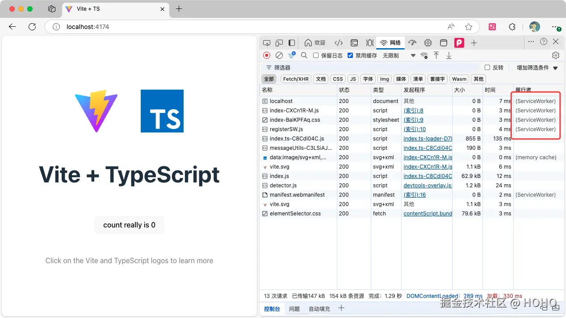Switch to the 自动填充 drawer tab
This screenshot has height=318, width=566.
pyautogui.click(x=319, y=309)
